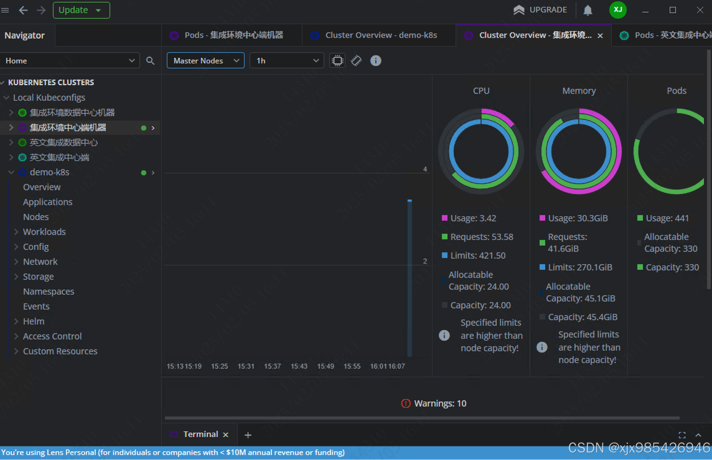This screenshot has width=712, height=460.
Task: Go back with the left arrow
Action: pyautogui.click(x=23, y=10)
